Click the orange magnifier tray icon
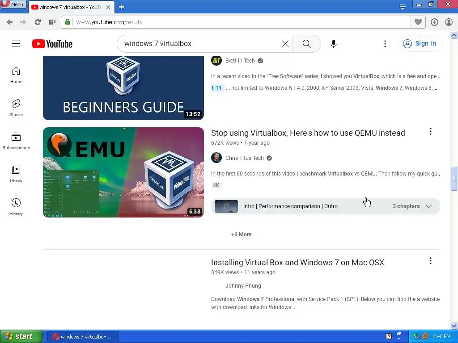 (x=425, y=337)
